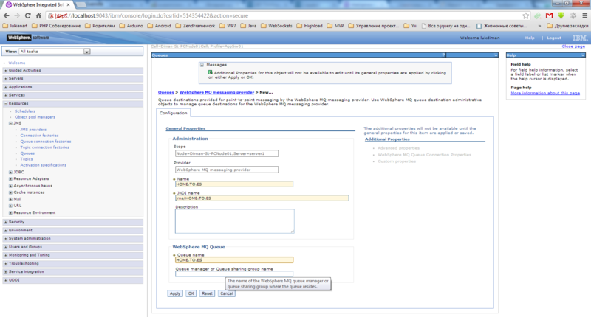Open the WebSockets bookmark folder
Screen dimensions: 591x317
[x=276, y=26]
